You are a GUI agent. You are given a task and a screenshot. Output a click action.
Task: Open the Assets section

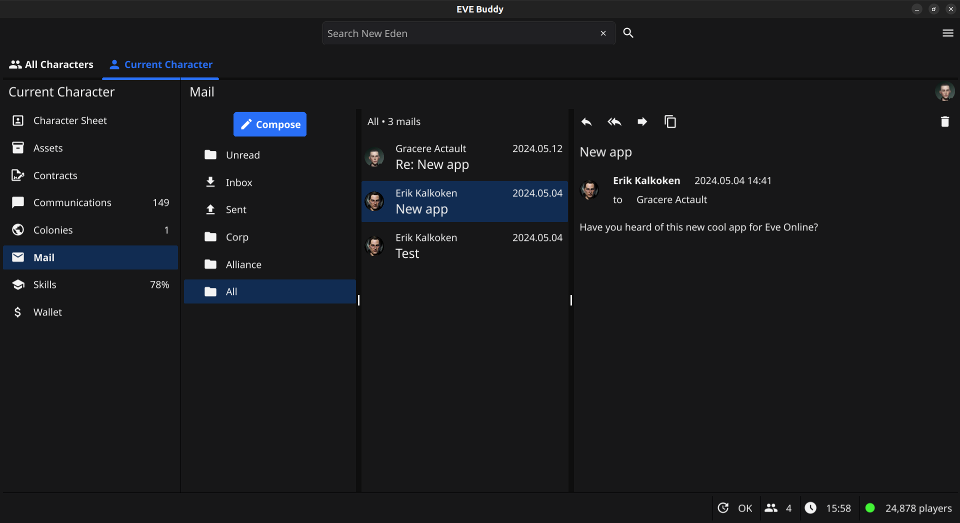pos(90,148)
